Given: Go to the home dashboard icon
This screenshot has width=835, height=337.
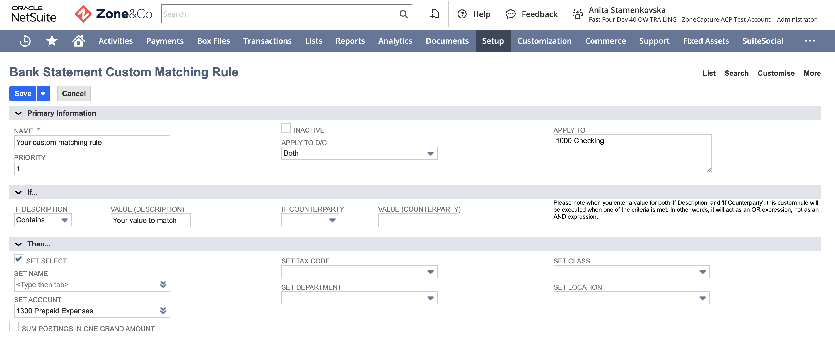Looking at the screenshot, I should click(78, 41).
